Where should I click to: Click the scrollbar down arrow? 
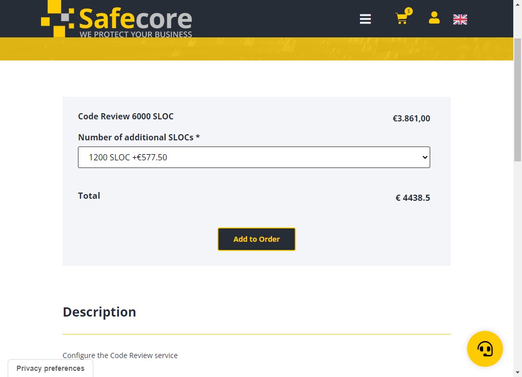click(x=518, y=373)
